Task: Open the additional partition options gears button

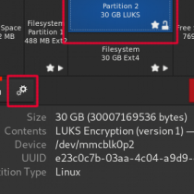Action: [x=22, y=90]
